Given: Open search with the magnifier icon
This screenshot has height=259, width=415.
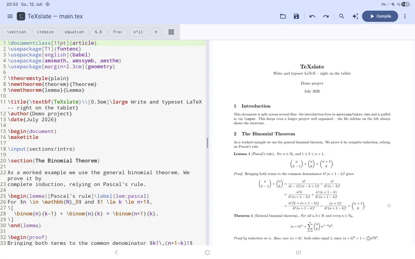Looking at the screenshot, I should tap(342, 16).
